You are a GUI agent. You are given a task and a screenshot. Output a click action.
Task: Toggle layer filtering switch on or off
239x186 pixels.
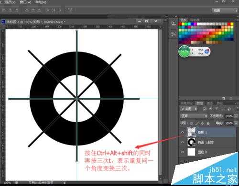tap(238, 109)
